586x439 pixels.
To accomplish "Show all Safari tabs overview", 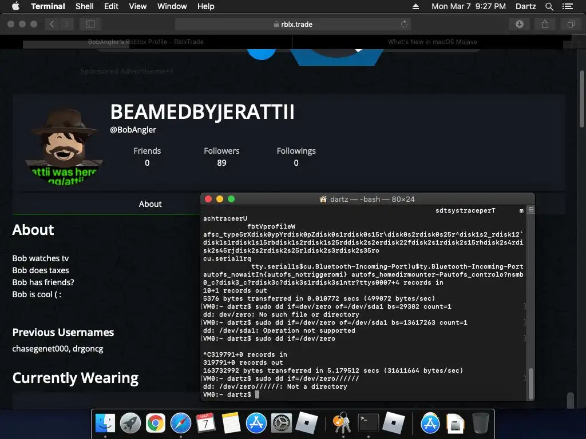I will [x=571, y=24].
